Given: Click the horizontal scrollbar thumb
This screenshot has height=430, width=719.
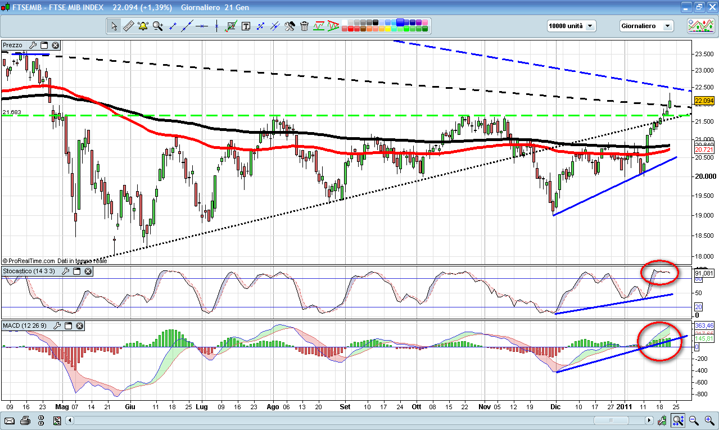Looking at the screenshot, I should pos(611,420).
